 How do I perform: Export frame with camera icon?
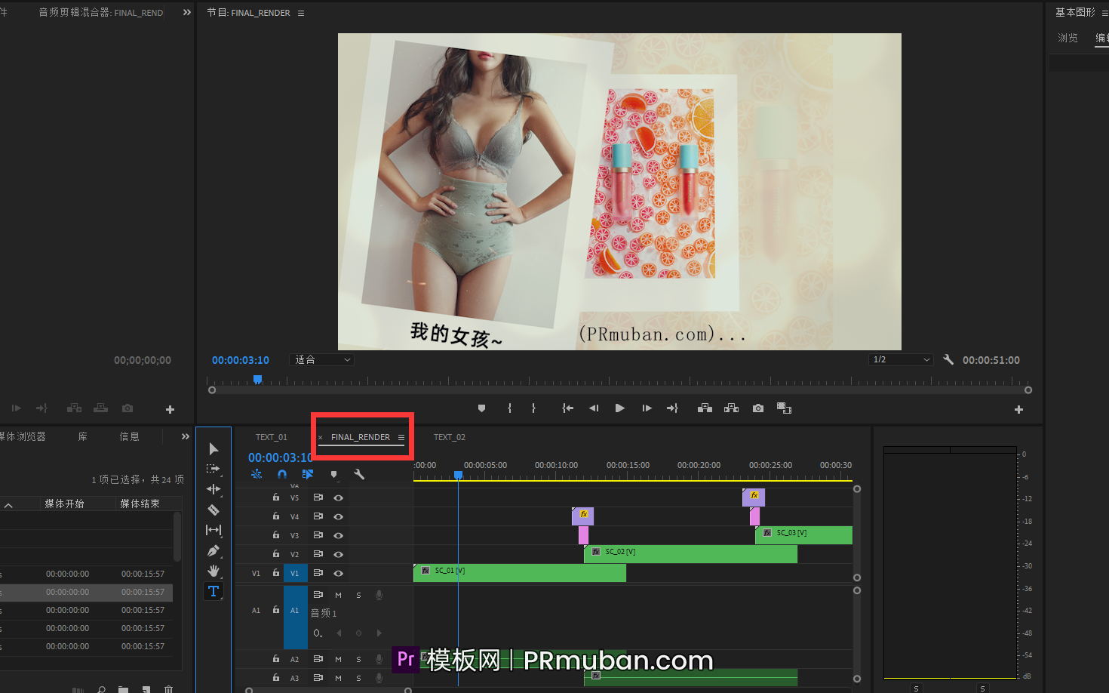[758, 408]
